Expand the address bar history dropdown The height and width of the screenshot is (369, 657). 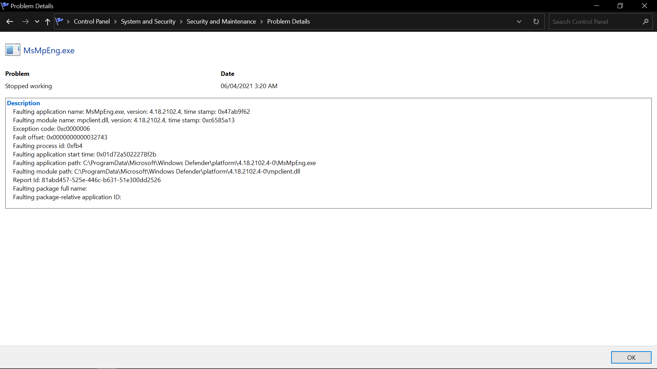pyautogui.click(x=519, y=22)
